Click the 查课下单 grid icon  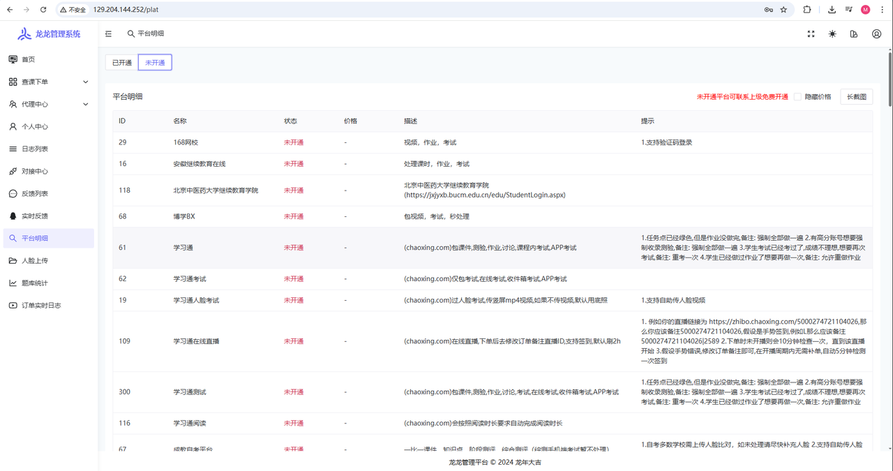coord(13,82)
